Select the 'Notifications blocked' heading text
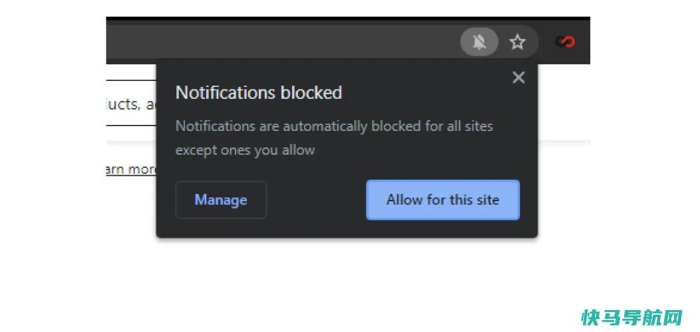 pos(259,93)
